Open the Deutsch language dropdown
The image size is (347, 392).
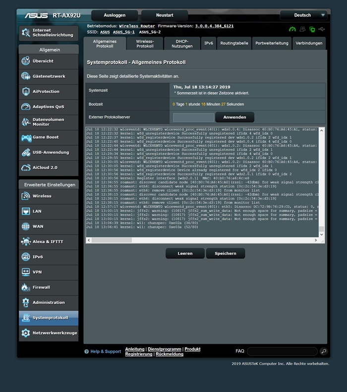(303, 15)
